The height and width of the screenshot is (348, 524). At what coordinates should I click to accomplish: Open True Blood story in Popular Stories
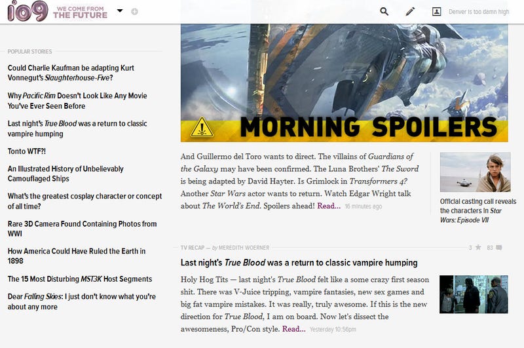pyautogui.click(x=77, y=128)
